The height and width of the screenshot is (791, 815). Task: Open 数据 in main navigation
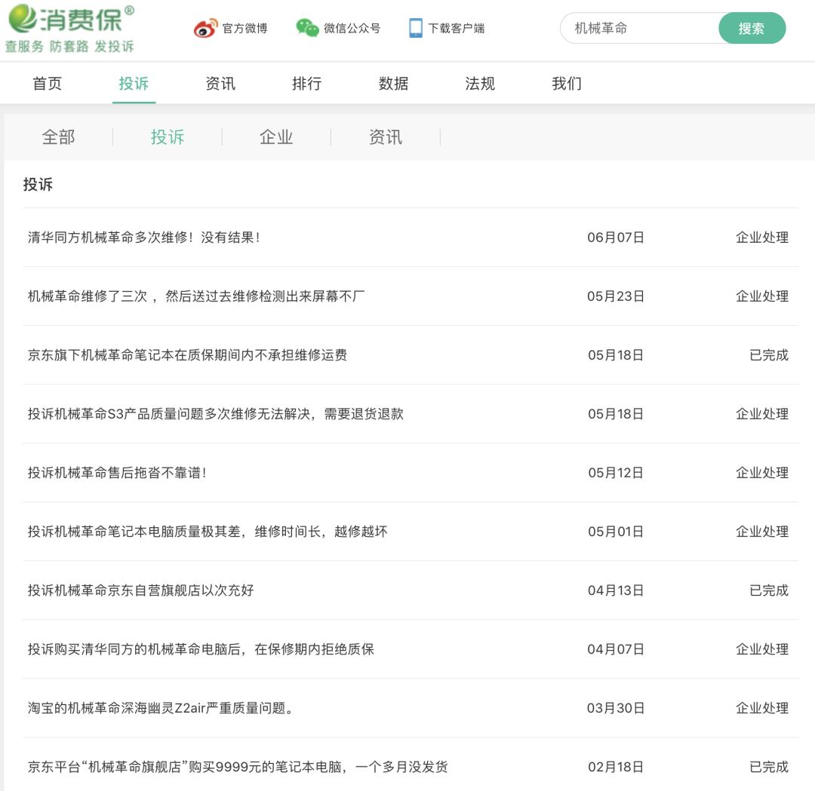(x=393, y=83)
